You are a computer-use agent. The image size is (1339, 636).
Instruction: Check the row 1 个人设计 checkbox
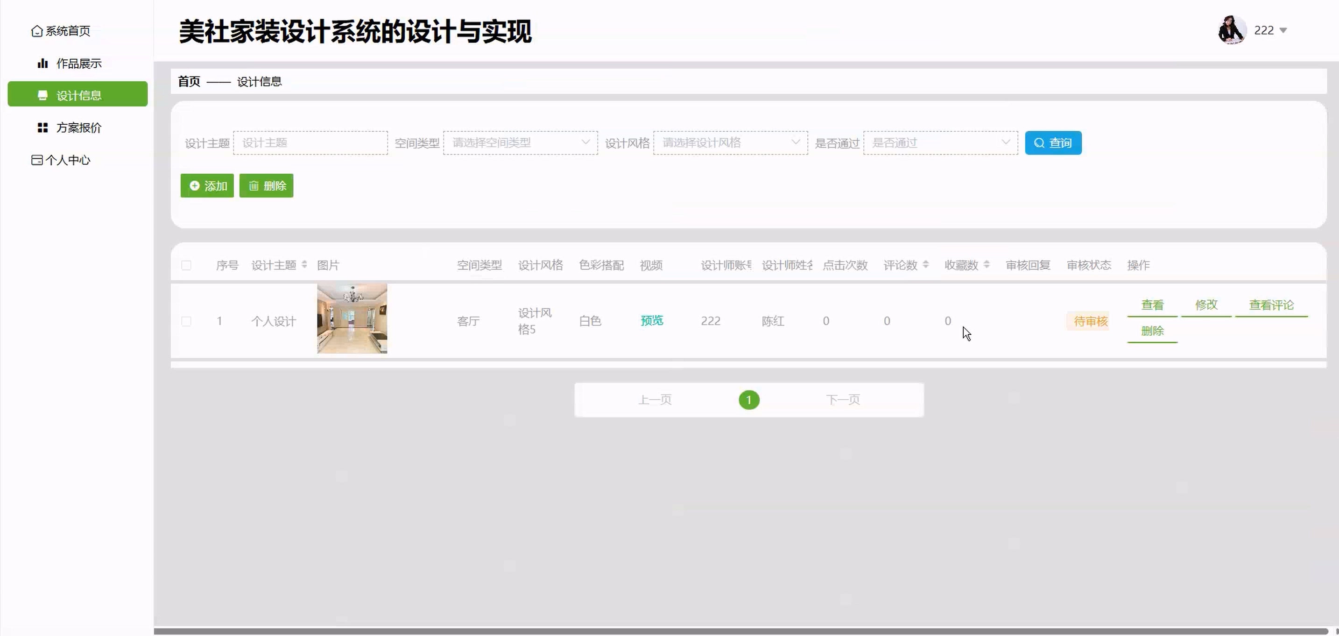[x=186, y=321]
